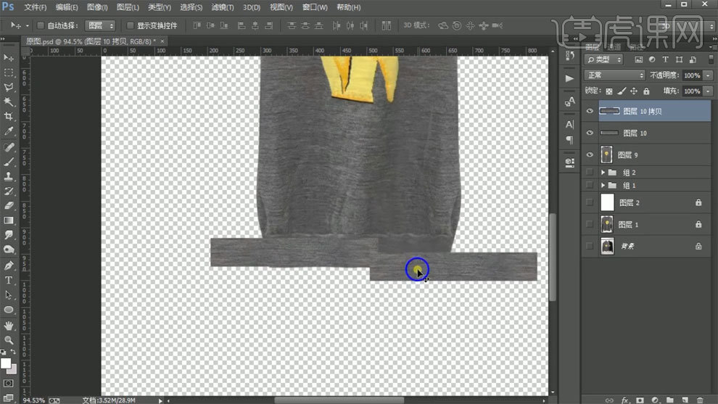Create a new layer group
The height and width of the screenshot is (404, 718).
(670, 400)
